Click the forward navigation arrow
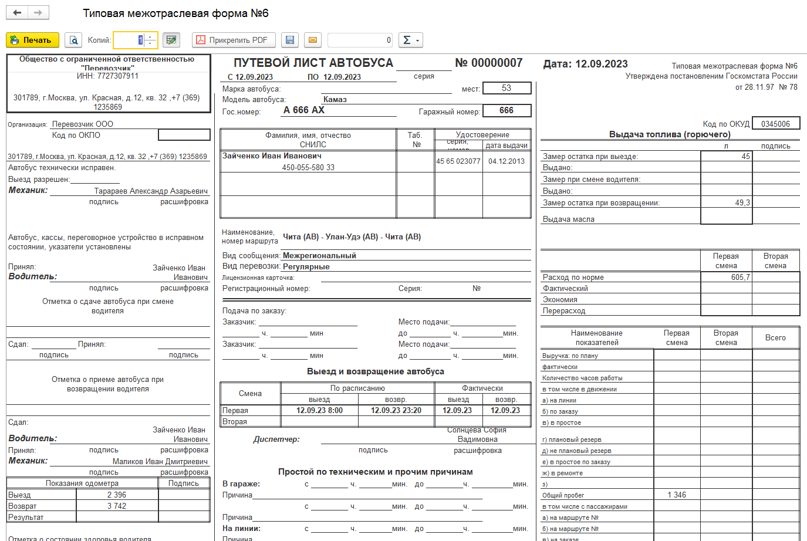 tap(38, 13)
